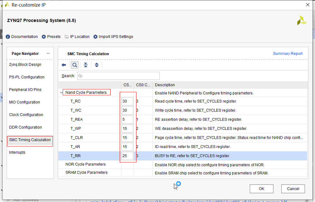Image resolution: width=315 pixels, height=202 pixels.
Task: Click the T_RR value field
Action: [x=127, y=156]
